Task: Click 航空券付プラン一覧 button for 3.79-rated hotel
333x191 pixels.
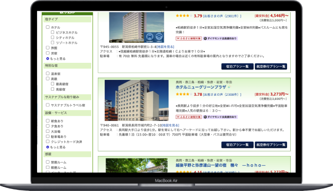Action: point(271,66)
